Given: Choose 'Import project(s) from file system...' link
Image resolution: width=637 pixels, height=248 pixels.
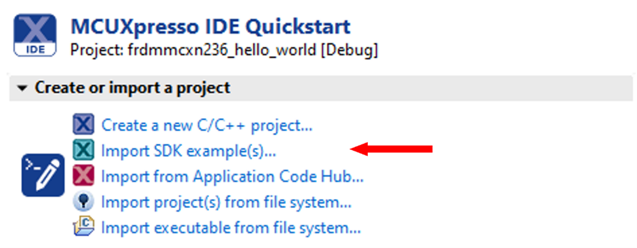Looking at the screenshot, I should 226,203.
